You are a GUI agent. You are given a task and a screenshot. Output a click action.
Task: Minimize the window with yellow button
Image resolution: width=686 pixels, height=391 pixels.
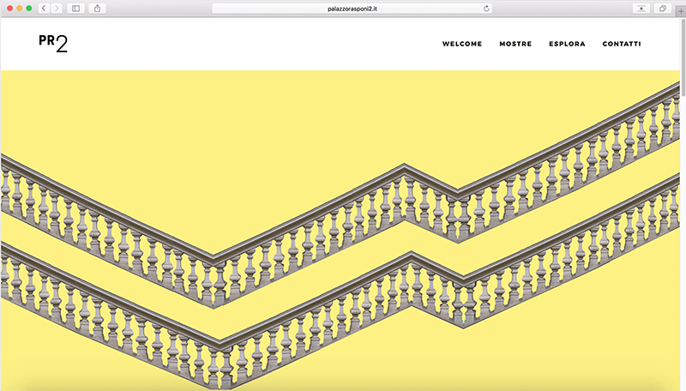19,9
